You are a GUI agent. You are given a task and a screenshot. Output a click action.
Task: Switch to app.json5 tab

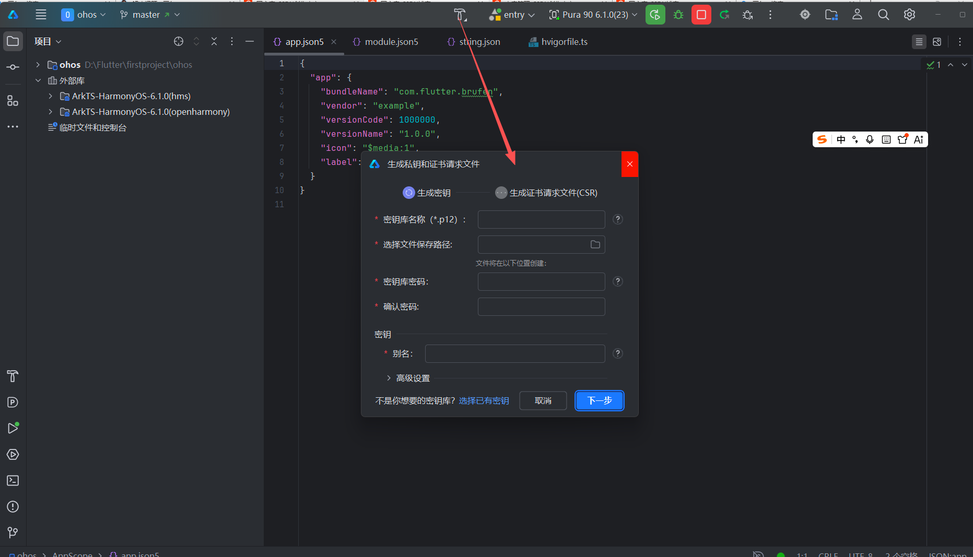click(304, 42)
